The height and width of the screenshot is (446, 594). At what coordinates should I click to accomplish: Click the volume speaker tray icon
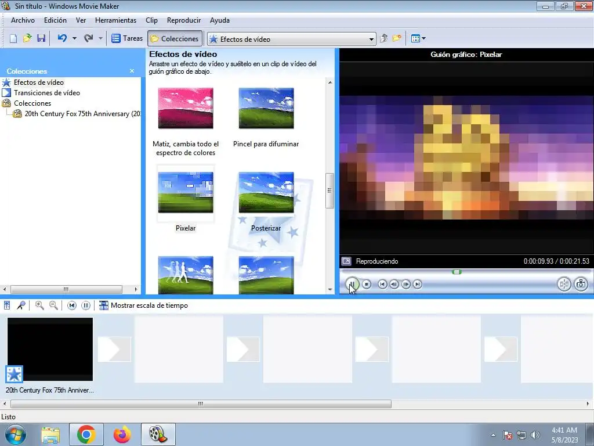[x=535, y=435]
